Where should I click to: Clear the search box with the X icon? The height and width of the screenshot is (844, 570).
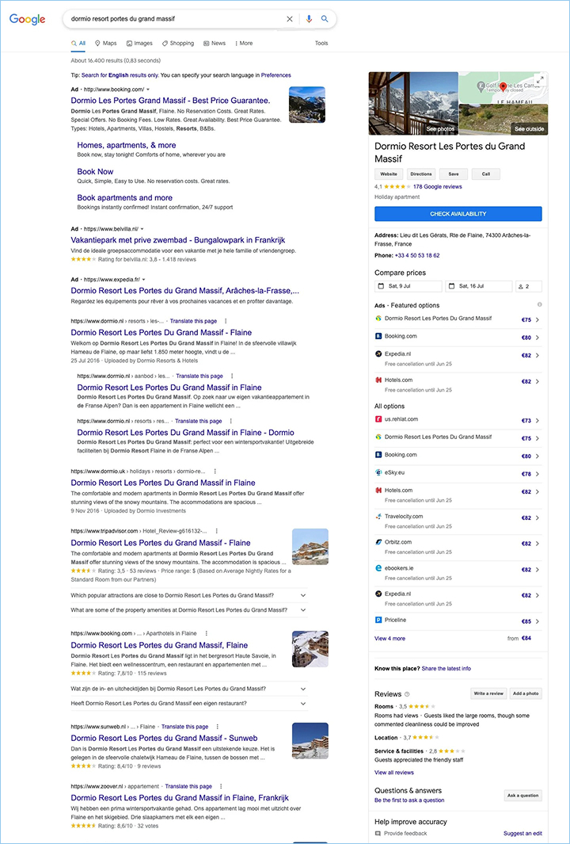point(290,19)
